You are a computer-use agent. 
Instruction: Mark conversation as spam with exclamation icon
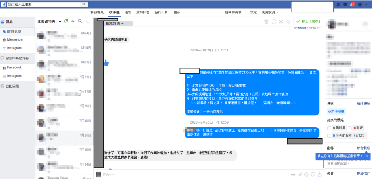(274, 22)
